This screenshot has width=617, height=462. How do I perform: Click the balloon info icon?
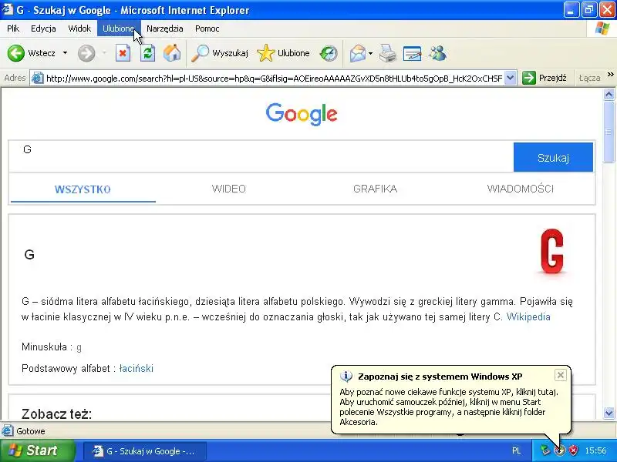(346, 377)
